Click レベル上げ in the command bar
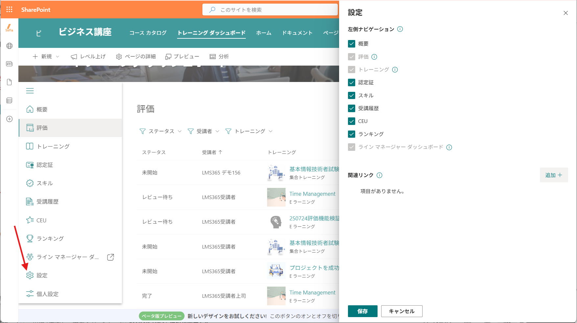 tap(88, 57)
